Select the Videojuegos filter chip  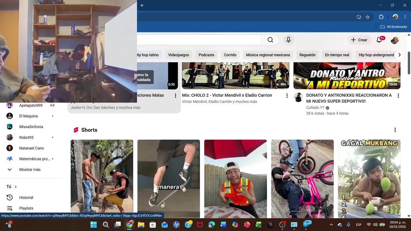click(x=179, y=55)
